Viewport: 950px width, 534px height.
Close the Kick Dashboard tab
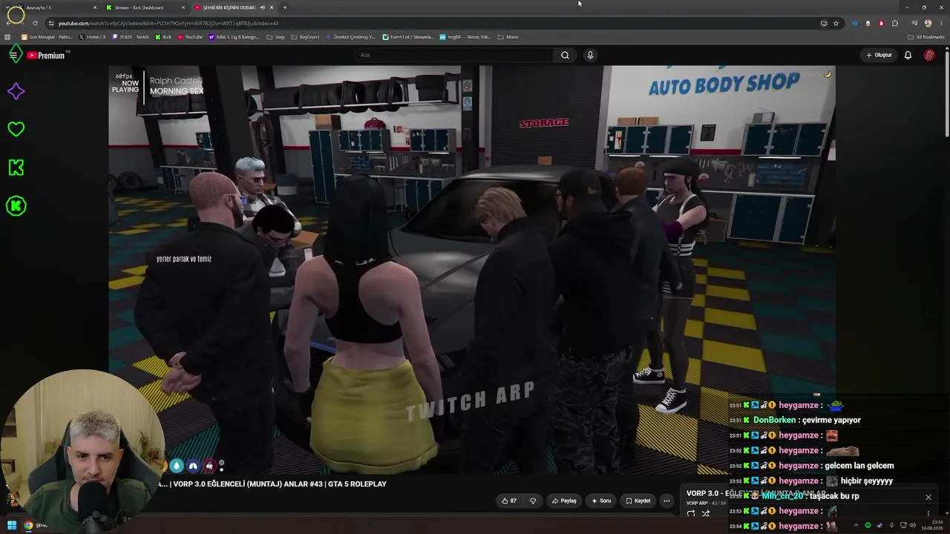(x=183, y=7)
